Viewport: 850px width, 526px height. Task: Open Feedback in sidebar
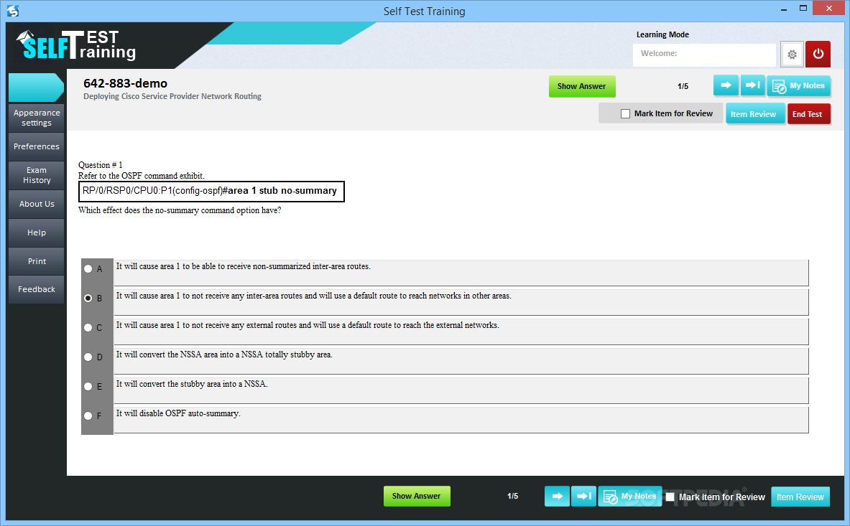pos(37,289)
